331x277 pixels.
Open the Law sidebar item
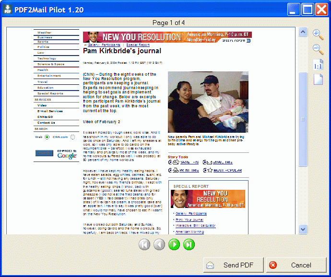(41, 53)
